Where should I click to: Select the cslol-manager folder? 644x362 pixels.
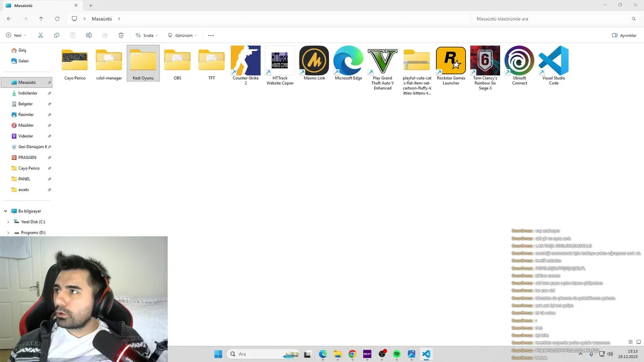coord(109,63)
